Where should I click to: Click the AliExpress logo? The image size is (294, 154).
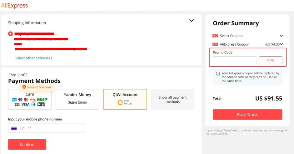pos(15,5)
